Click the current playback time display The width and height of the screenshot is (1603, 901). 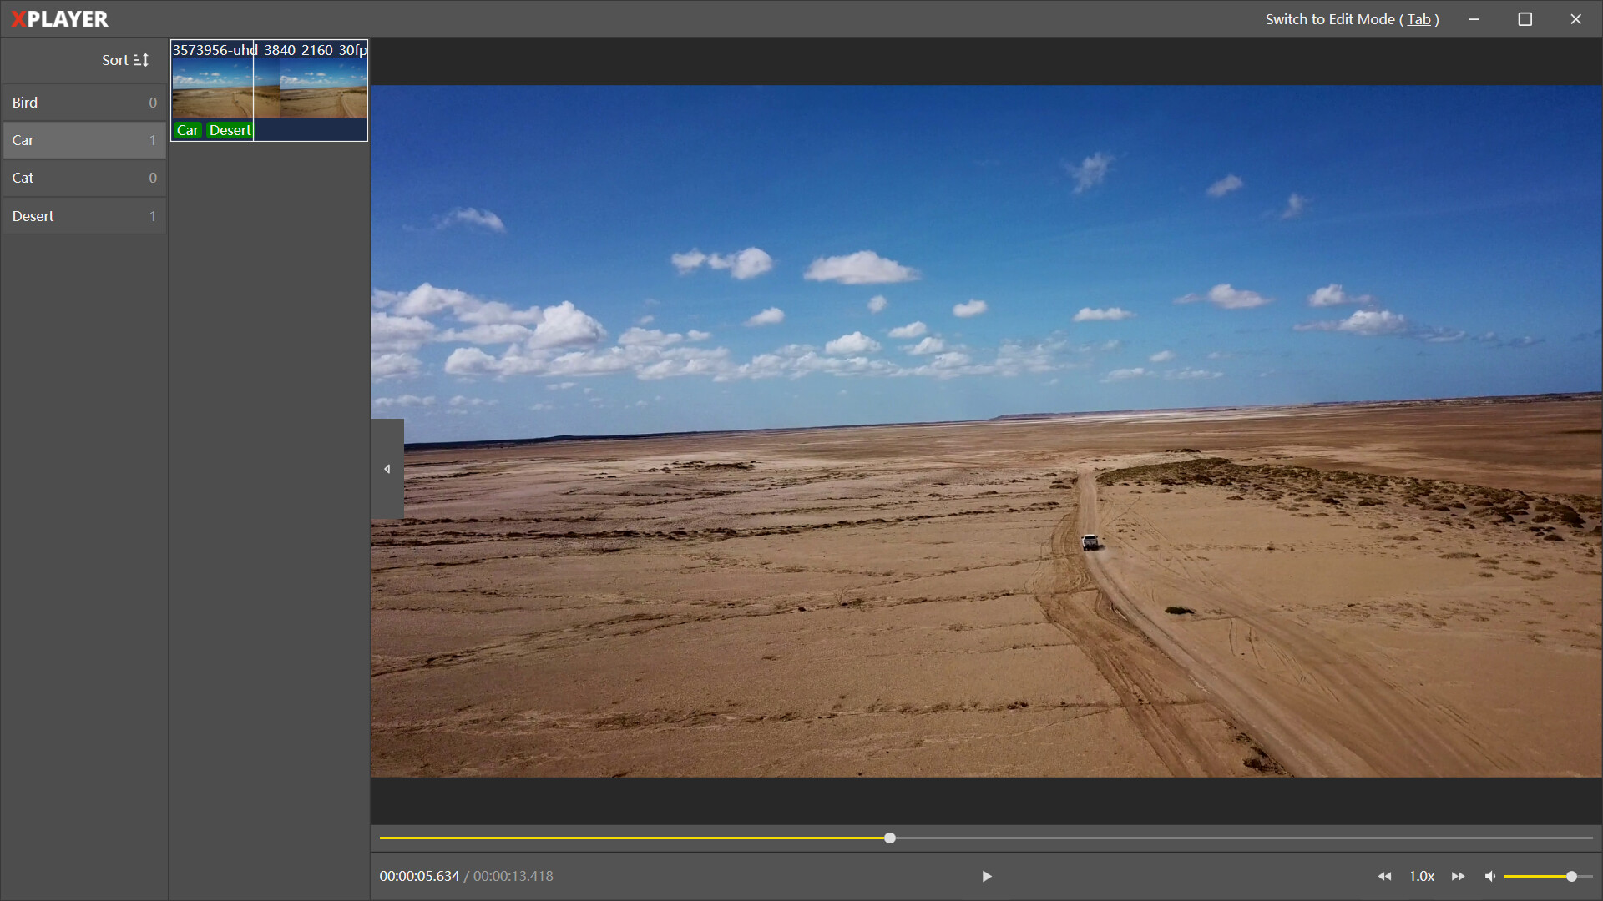point(419,876)
